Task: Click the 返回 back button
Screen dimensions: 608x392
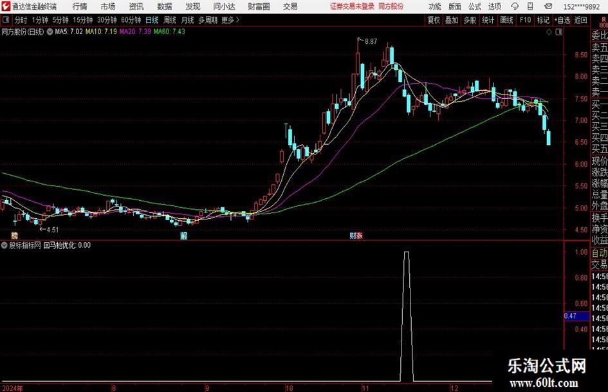Action: coord(580,20)
